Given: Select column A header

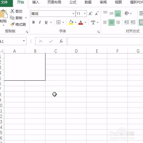Looking at the screenshot, I should (15, 51).
